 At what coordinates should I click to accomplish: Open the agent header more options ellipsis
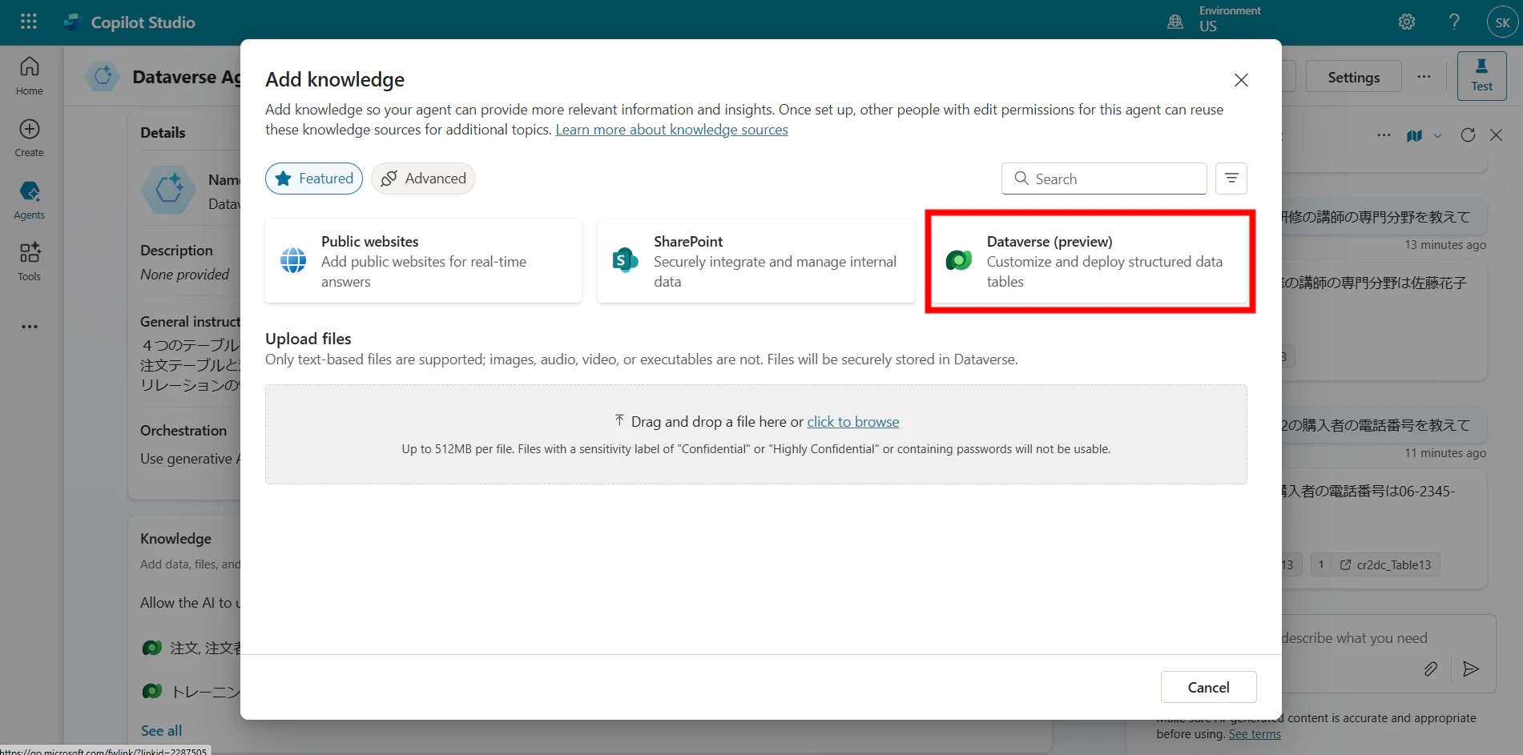(1424, 77)
